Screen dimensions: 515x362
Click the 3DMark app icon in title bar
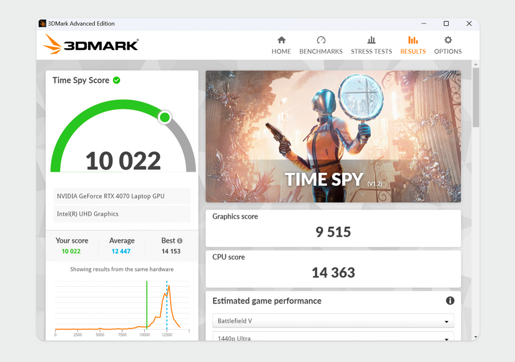point(42,23)
